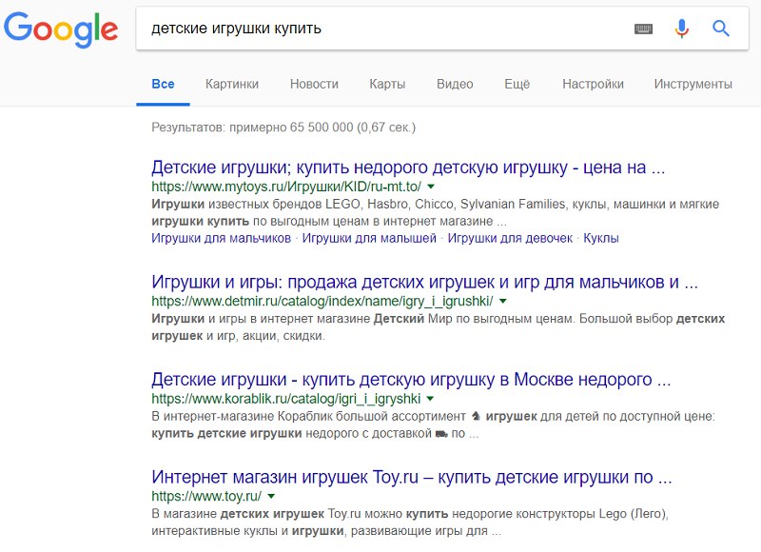Open the on-screen keyboard icon

(644, 30)
